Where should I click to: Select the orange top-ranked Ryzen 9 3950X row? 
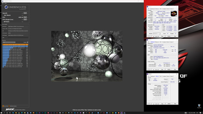(15, 45)
